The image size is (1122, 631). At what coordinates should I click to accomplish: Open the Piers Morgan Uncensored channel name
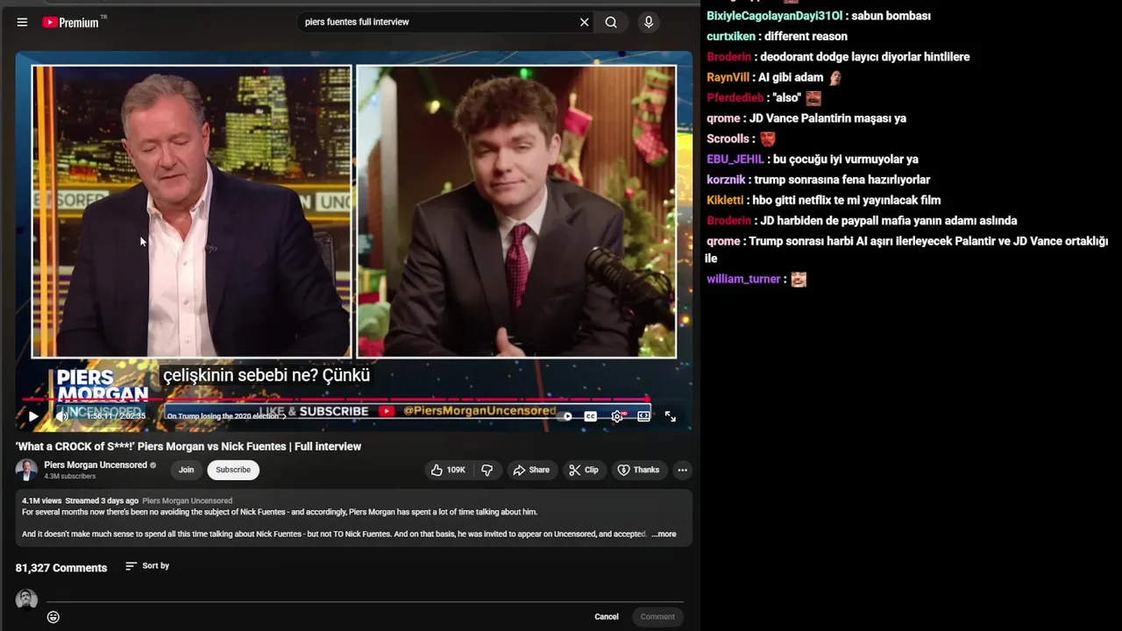point(96,464)
